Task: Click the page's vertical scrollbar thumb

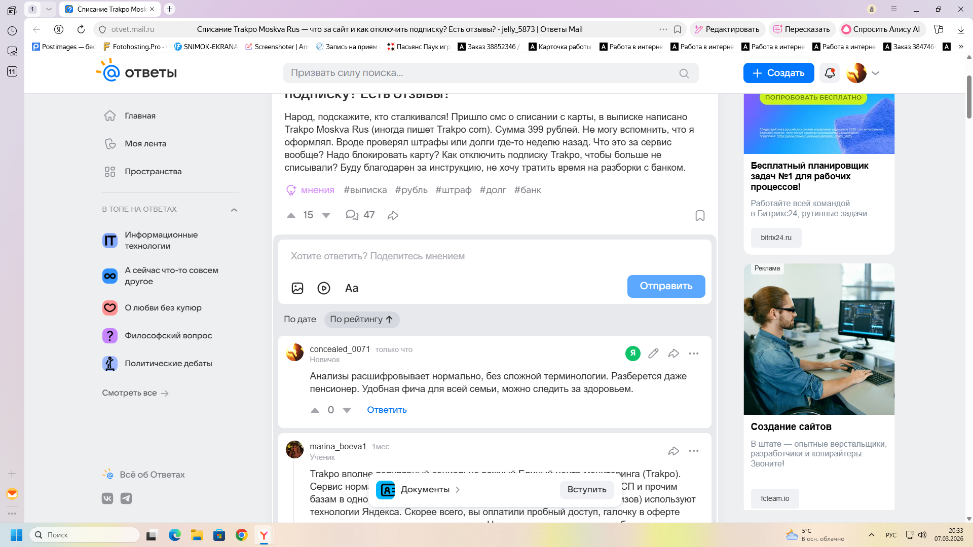Action: coord(969,96)
